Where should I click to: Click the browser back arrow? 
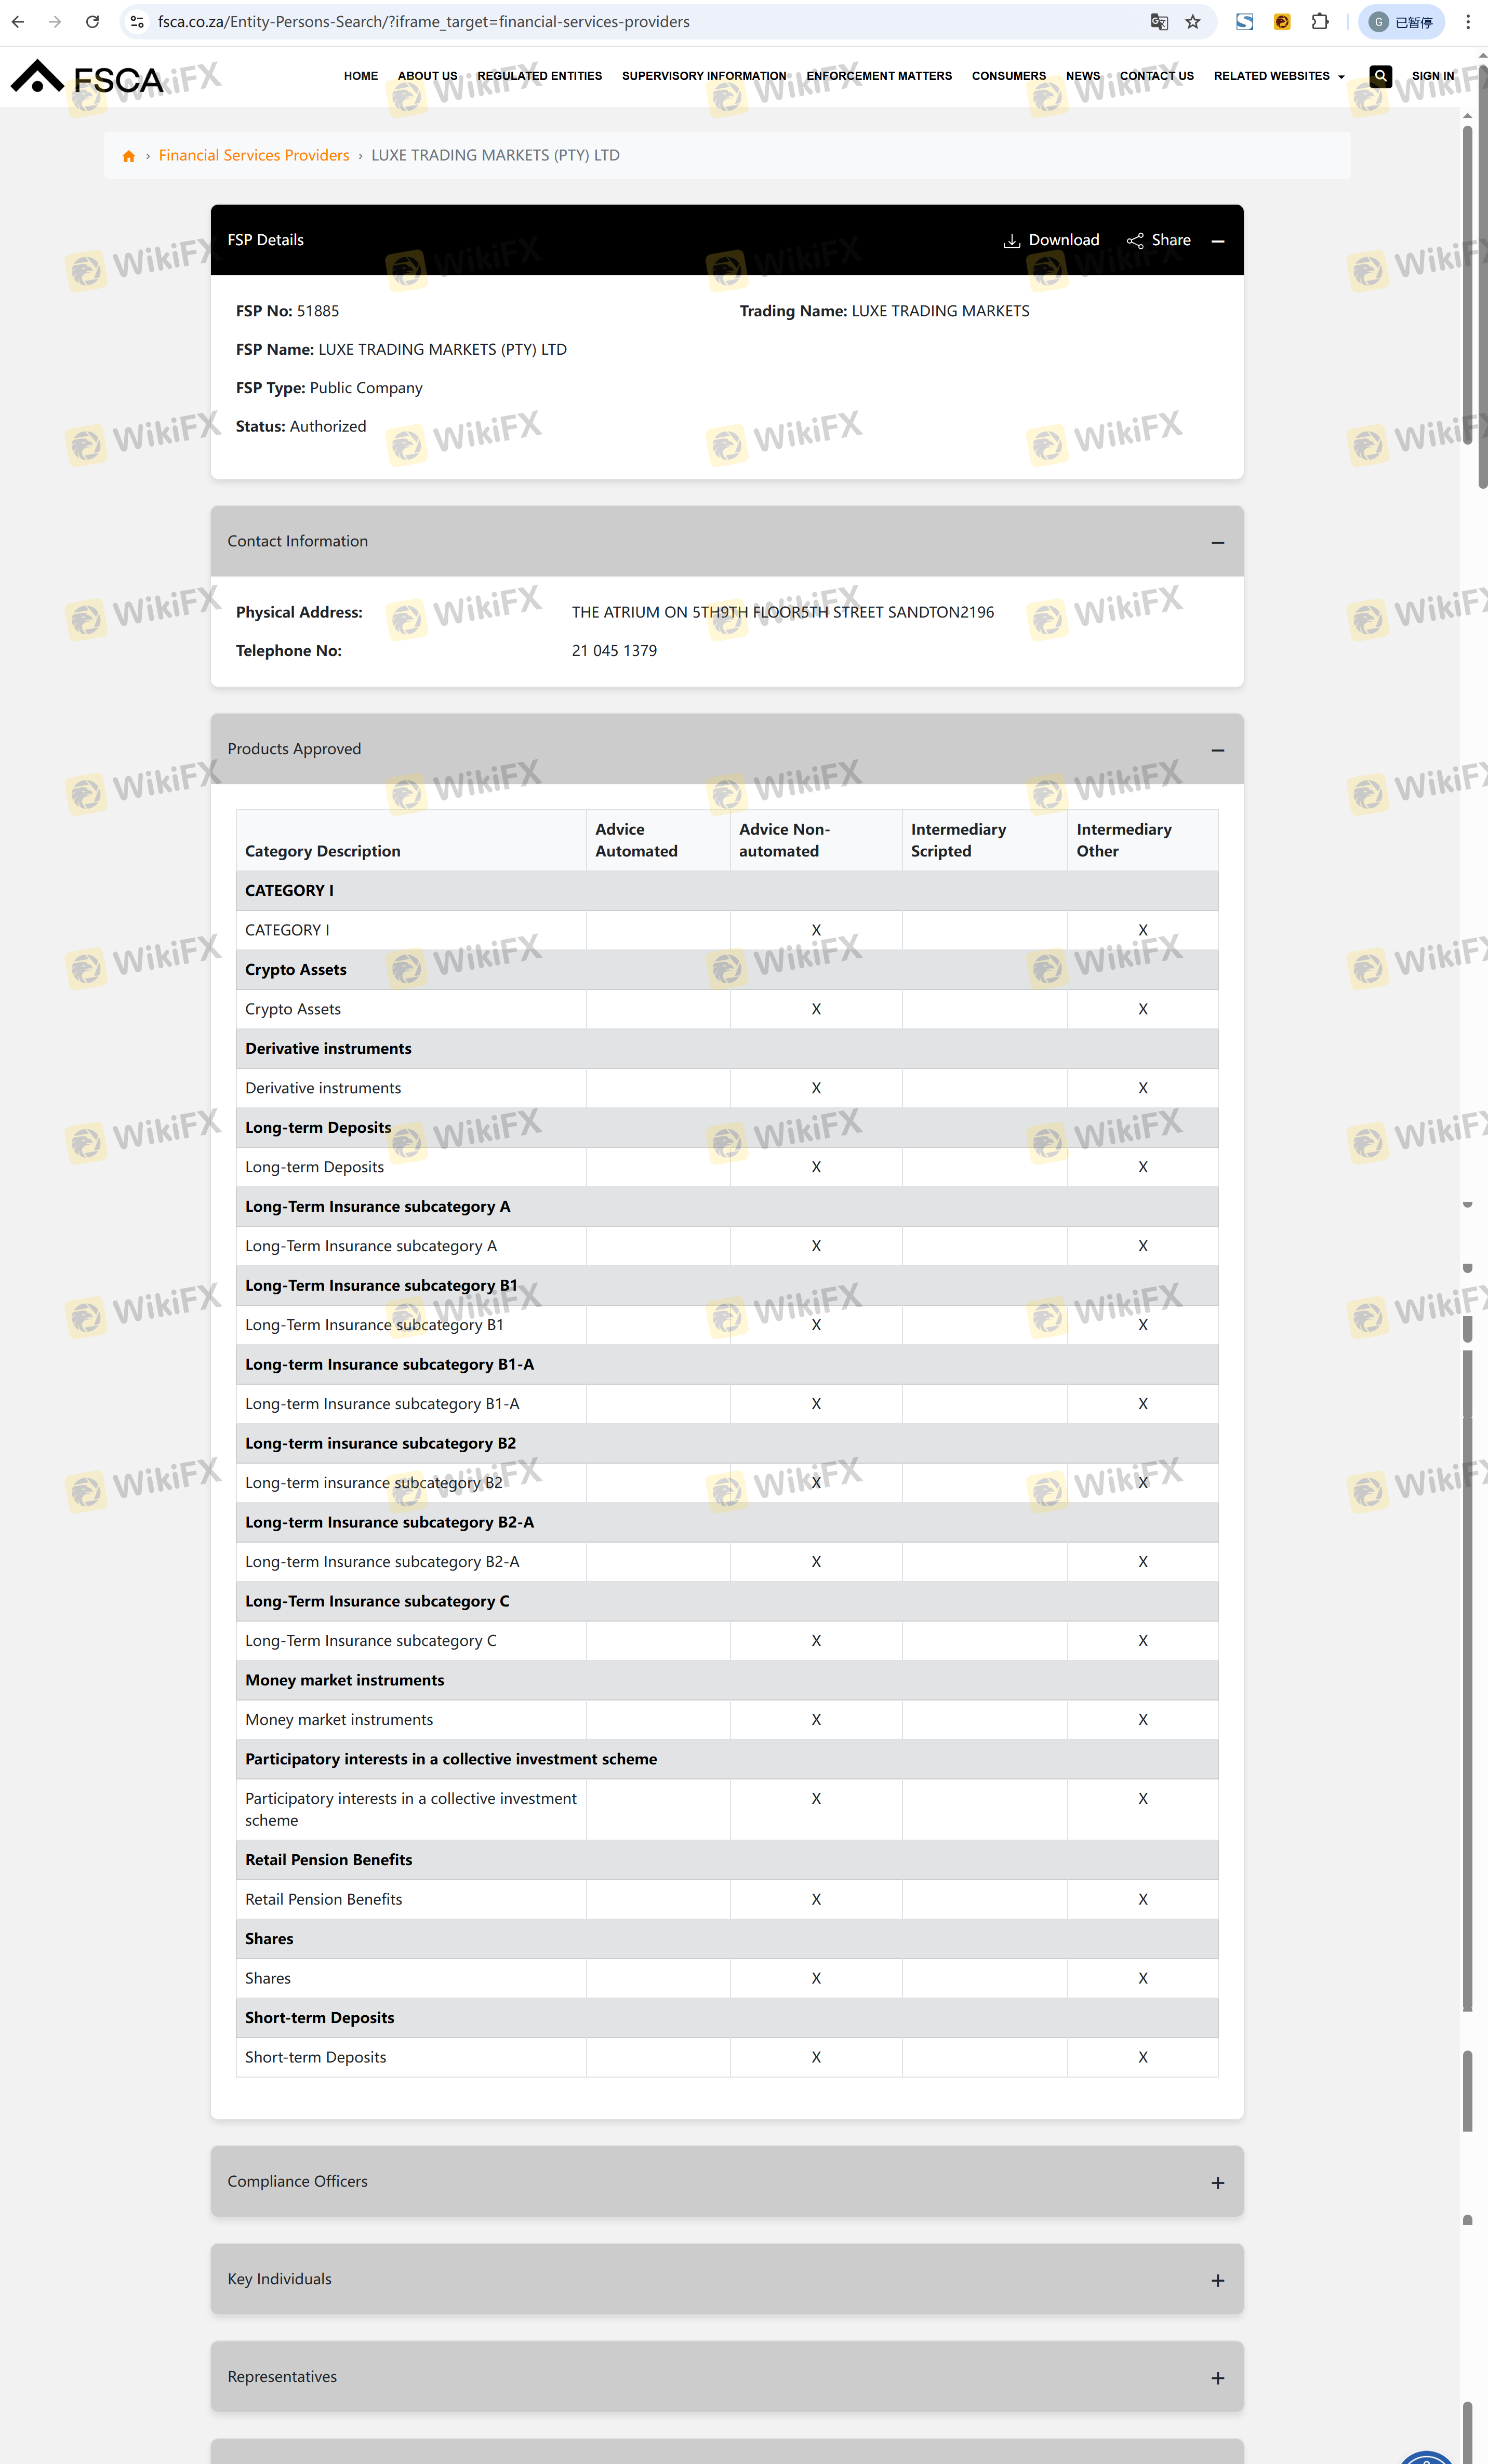click(18, 22)
